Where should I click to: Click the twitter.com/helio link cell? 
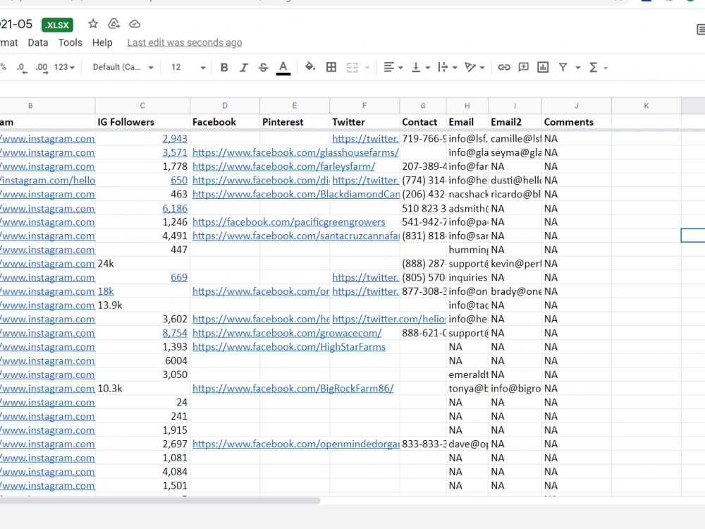(364, 319)
